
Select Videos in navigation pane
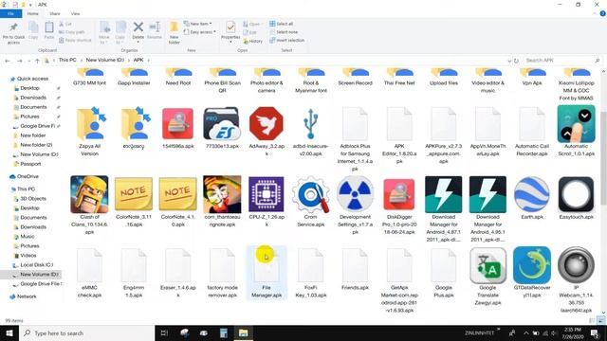[28, 255]
